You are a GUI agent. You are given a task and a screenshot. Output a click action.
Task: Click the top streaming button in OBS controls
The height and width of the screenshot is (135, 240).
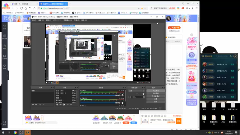tap(156, 91)
